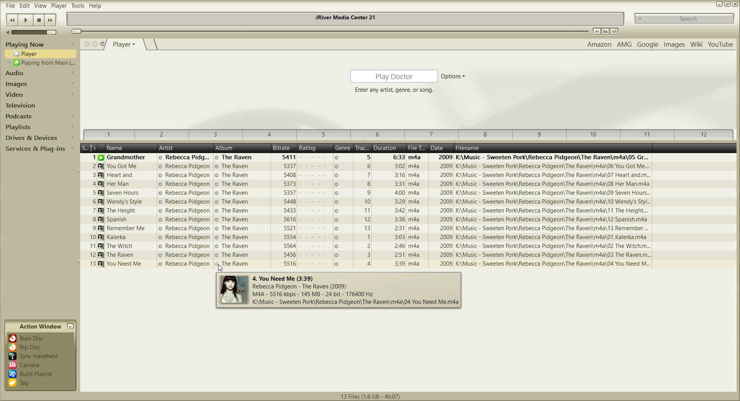Image resolution: width=740 pixels, height=401 pixels.
Task: Open the Images link in the top bar
Action: pos(674,44)
